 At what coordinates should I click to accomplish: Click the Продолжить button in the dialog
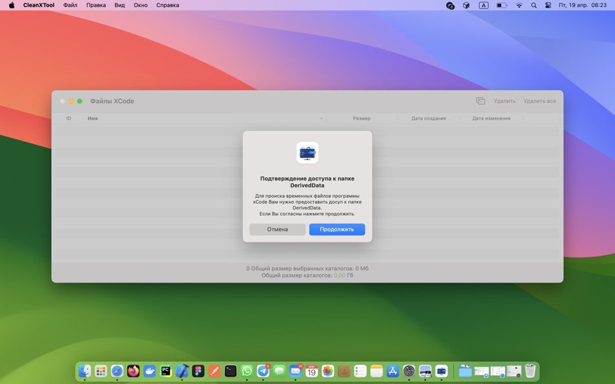click(337, 229)
